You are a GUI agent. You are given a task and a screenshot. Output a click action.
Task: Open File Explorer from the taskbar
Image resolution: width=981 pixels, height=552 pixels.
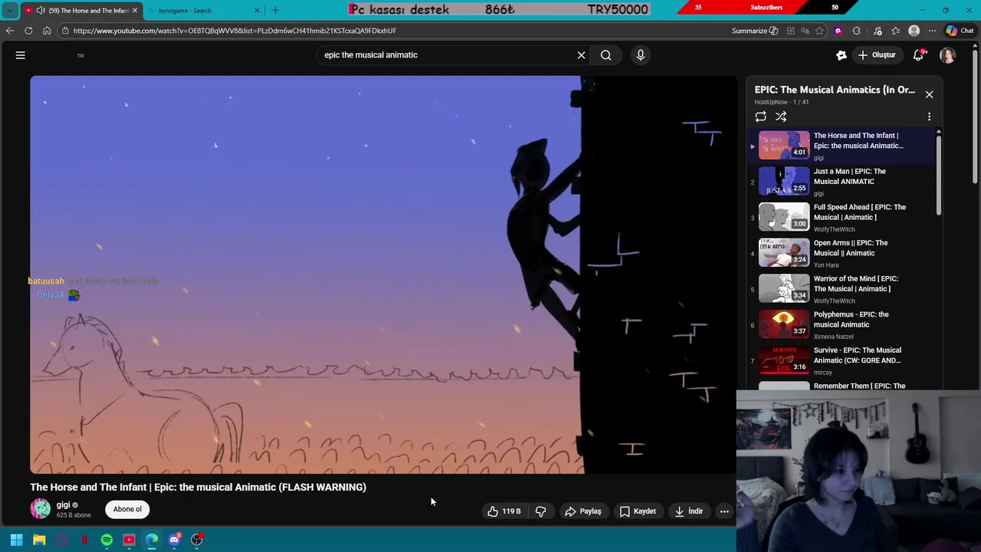point(39,540)
